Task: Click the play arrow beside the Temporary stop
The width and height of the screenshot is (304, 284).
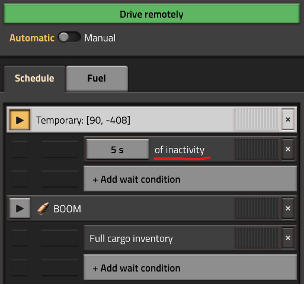Action: coord(20,120)
